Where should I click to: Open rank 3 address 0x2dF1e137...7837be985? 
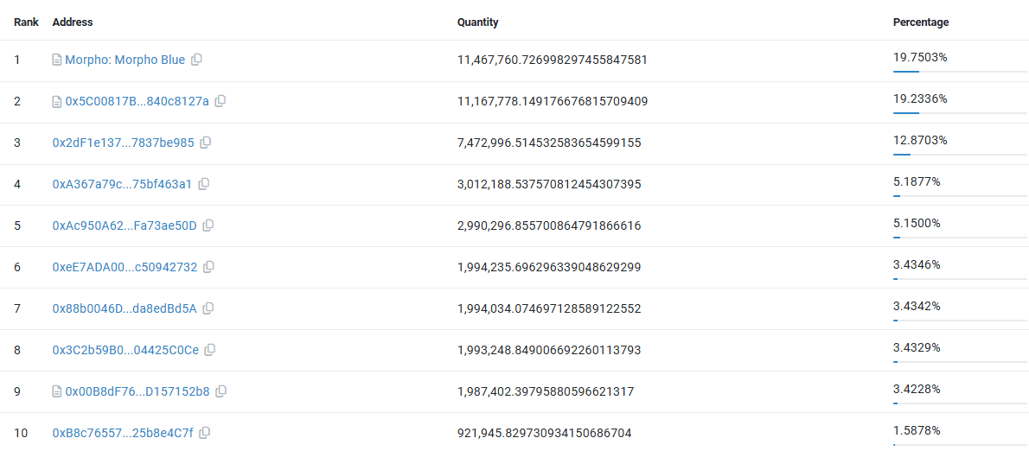(x=123, y=143)
